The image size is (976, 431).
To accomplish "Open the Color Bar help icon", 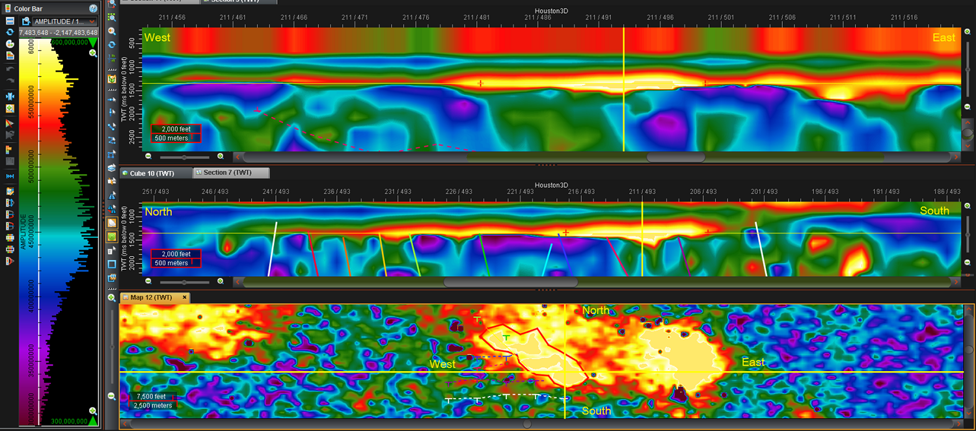I will (93, 8).
